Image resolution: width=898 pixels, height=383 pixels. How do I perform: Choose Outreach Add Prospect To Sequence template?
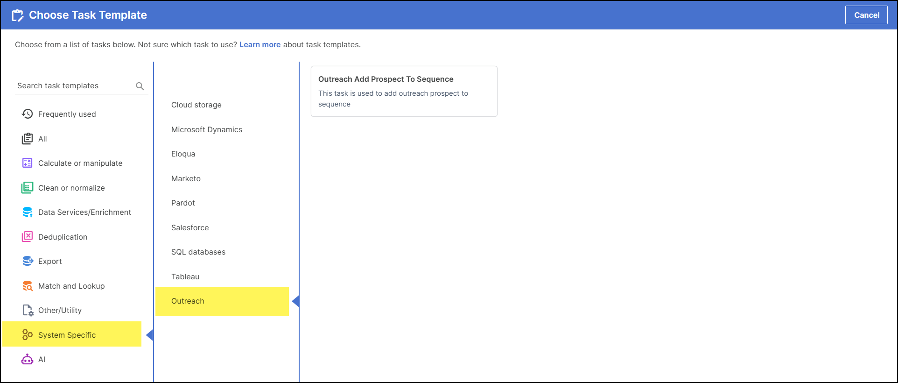404,91
